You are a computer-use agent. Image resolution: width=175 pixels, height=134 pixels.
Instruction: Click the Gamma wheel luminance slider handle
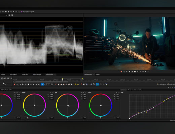pos(27,118)
